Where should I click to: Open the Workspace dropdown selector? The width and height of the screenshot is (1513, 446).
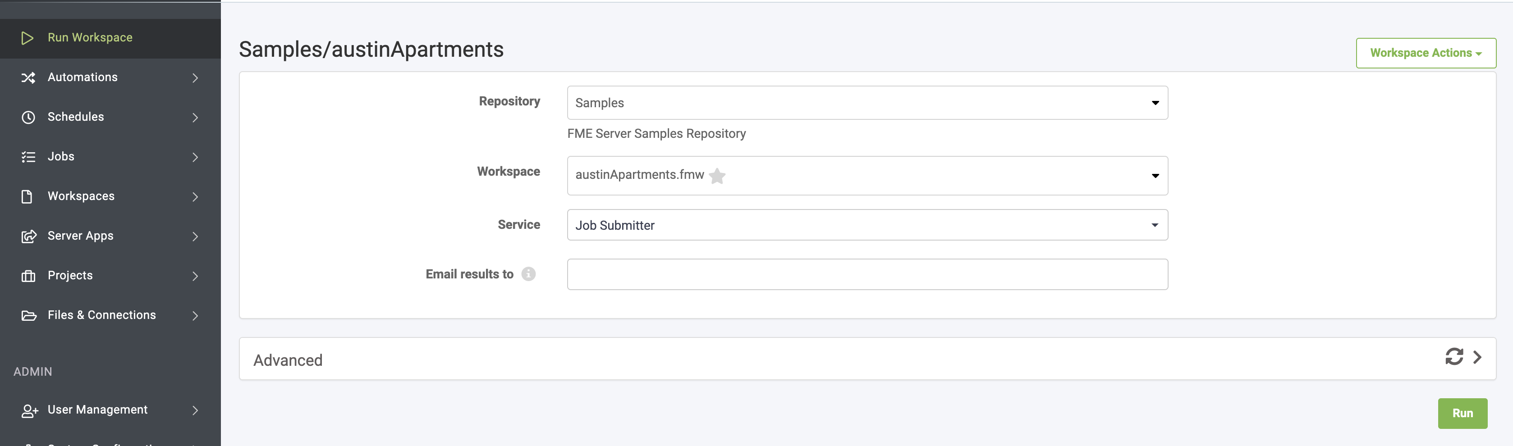[x=867, y=175]
